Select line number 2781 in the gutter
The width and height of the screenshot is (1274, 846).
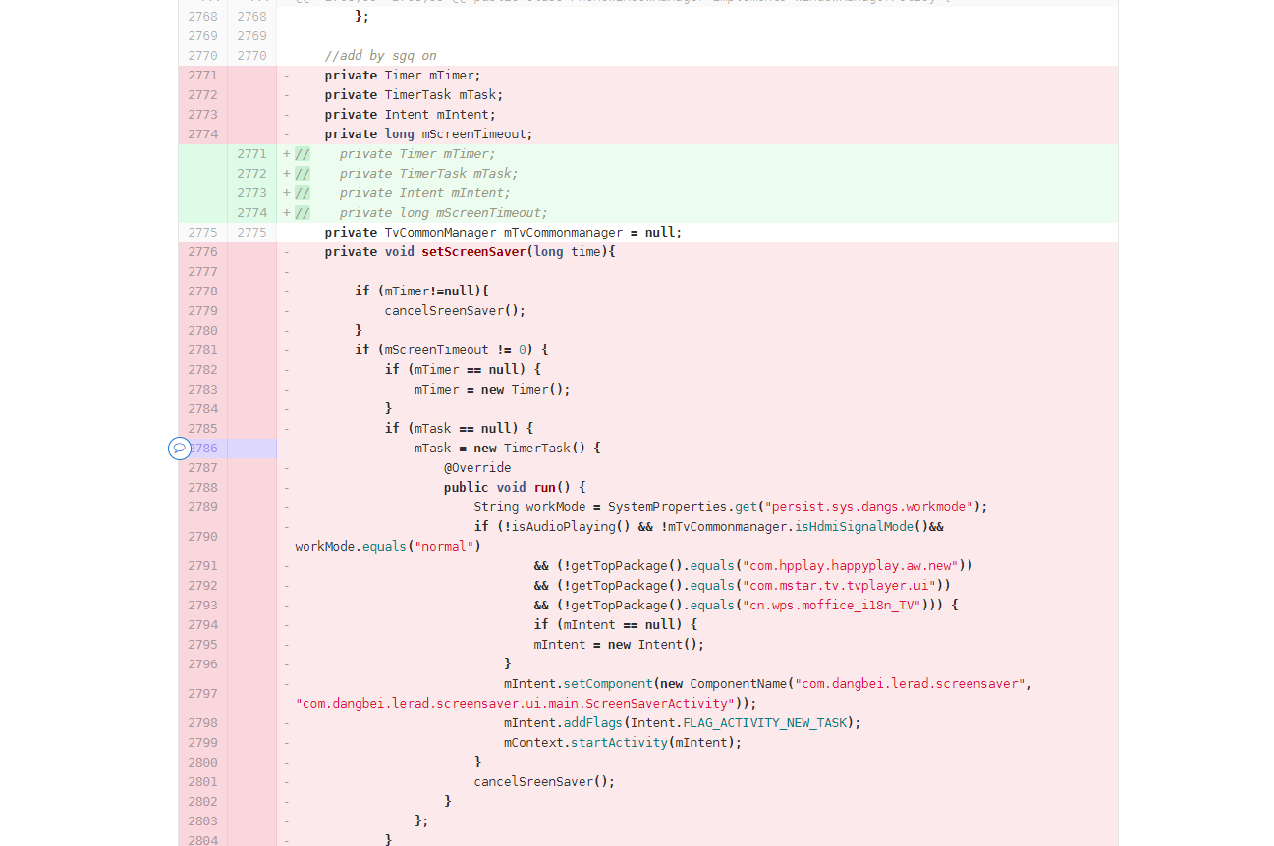(x=202, y=350)
